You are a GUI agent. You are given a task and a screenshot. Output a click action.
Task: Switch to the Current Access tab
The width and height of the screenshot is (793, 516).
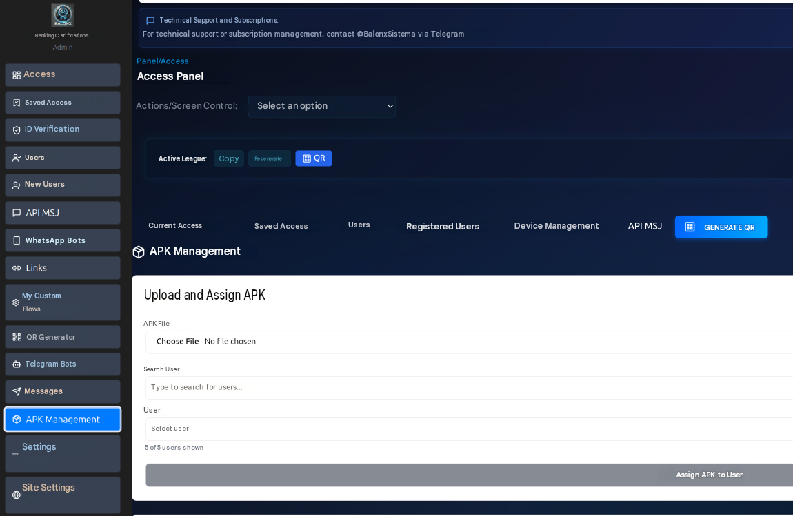[x=175, y=225]
